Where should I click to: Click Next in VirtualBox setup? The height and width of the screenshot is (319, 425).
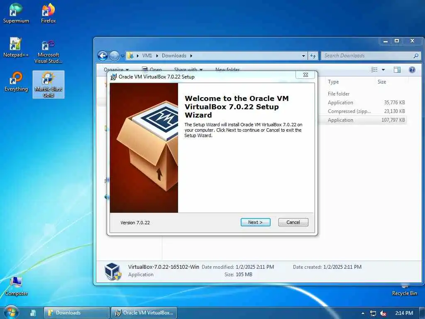coord(255,222)
